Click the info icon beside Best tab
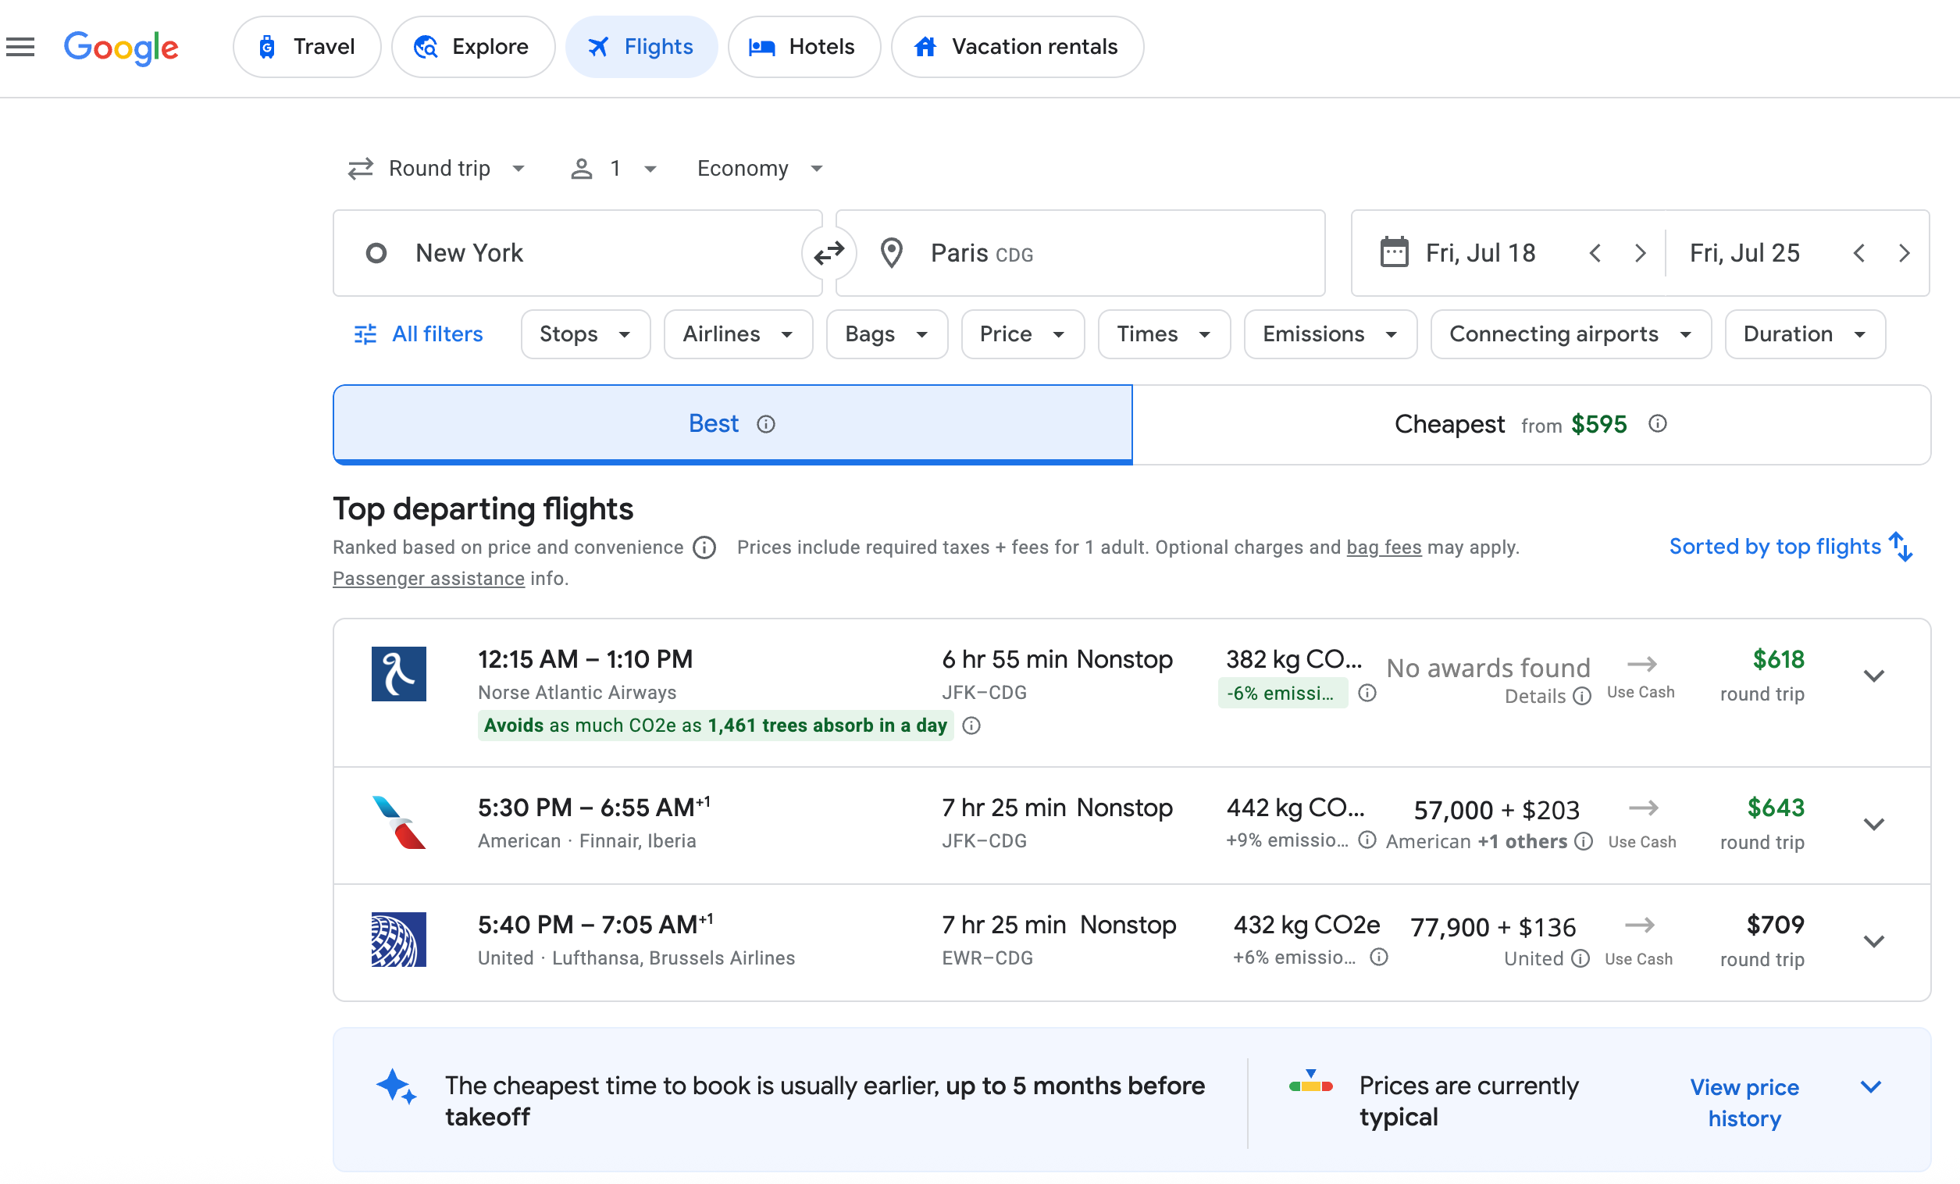 765,424
